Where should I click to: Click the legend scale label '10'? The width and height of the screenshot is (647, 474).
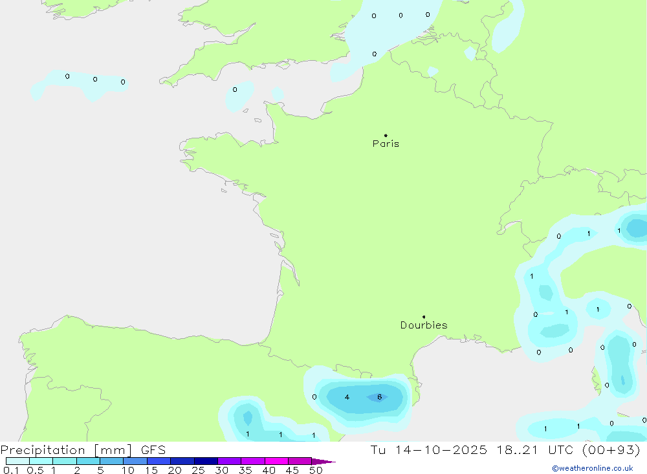[x=128, y=470]
